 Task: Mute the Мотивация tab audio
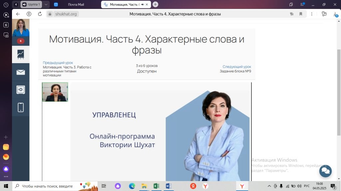[x=143, y=4]
